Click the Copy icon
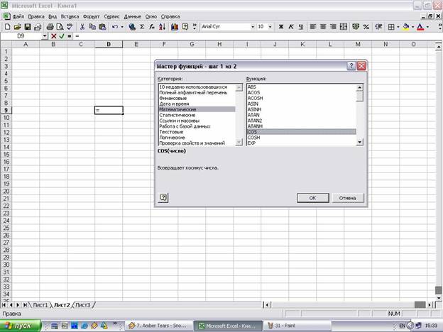 tap(92, 27)
